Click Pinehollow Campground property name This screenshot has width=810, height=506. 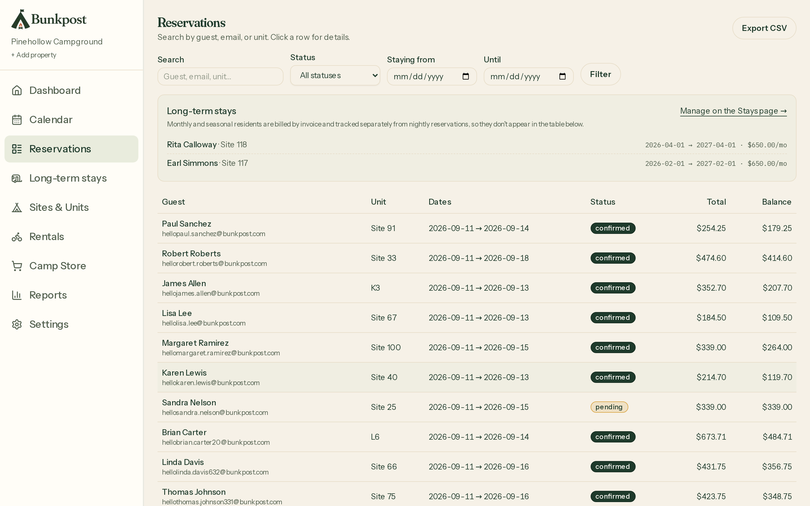click(x=57, y=42)
